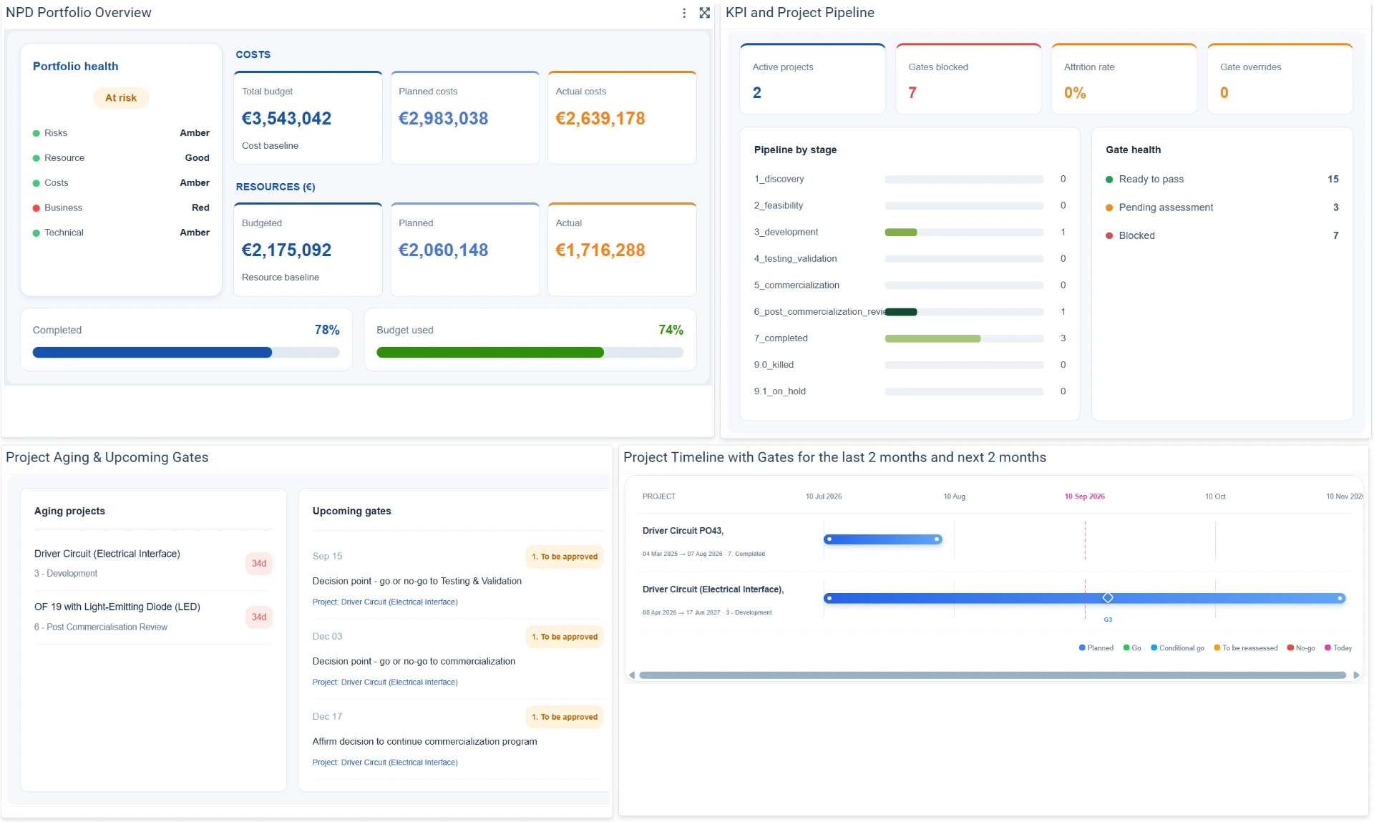Click the At risk status badge
This screenshot has height=822, width=1374.
[x=121, y=98]
